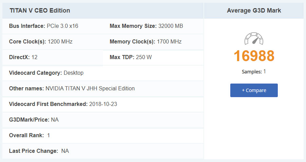This screenshot has width=306, height=162.
Task: Click the Average G3D Mark header
Action: point(254,11)
